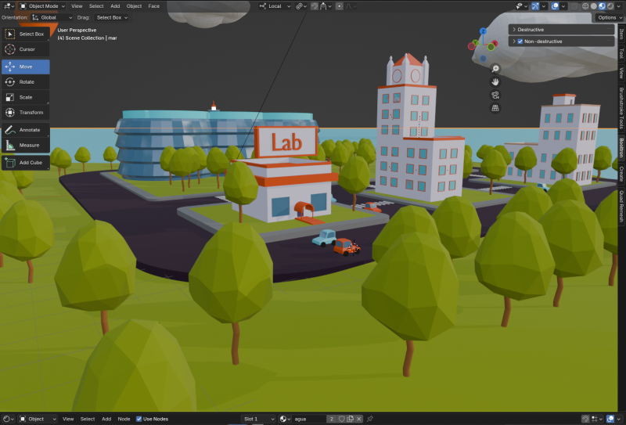
Task: Toggle proportional editing
Action: (340, 6)
